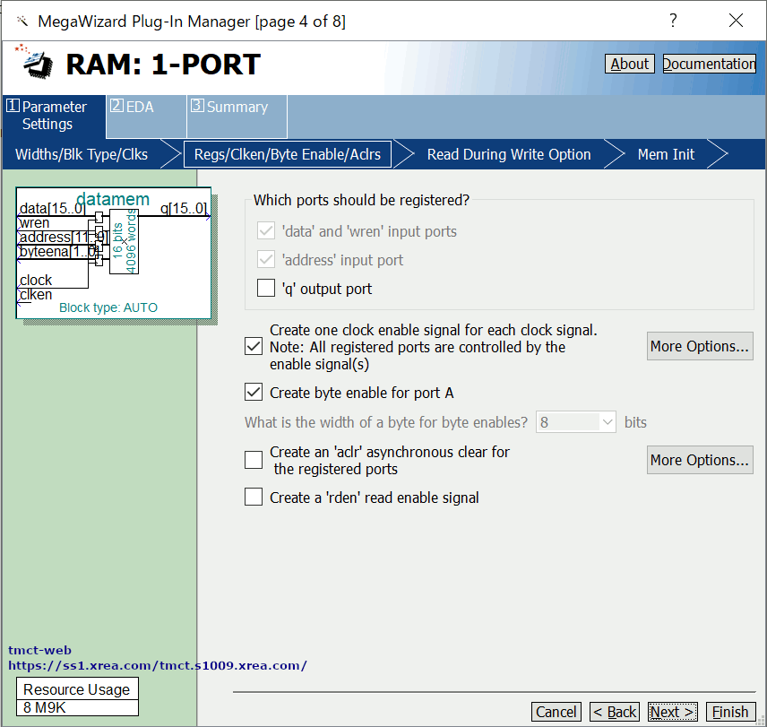Click the 8 M9K resource usage value
The width and height of the screenshot is (767, 727).
coord(77,708)
